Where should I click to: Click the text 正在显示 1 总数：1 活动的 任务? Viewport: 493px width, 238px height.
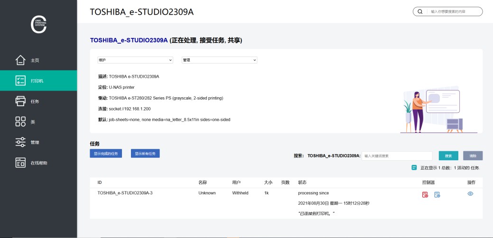pyautogui.click(x=450, y=168)
